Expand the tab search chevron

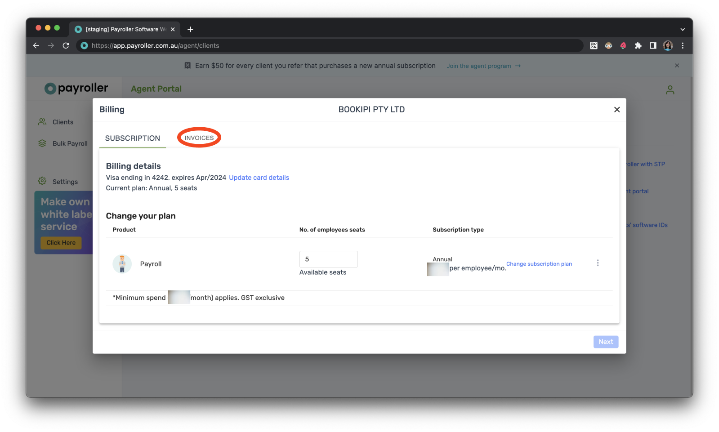point(683,29)
